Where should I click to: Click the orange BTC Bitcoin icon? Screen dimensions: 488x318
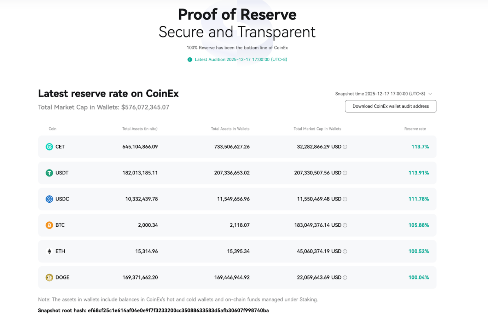click(x=49, y=225)
